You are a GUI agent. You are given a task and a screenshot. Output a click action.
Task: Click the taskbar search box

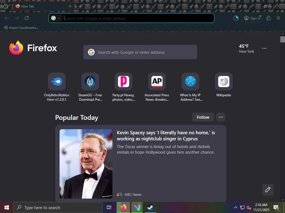(58, 207)
